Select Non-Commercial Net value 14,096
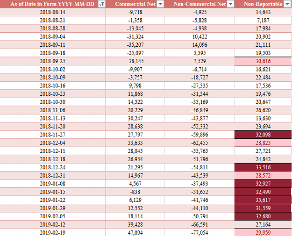Viewport: 292px width, 236px height. [199, 45]
